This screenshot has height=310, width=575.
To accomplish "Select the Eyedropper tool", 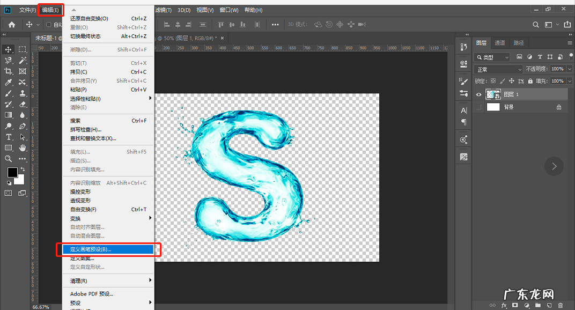I will point(9,83).
